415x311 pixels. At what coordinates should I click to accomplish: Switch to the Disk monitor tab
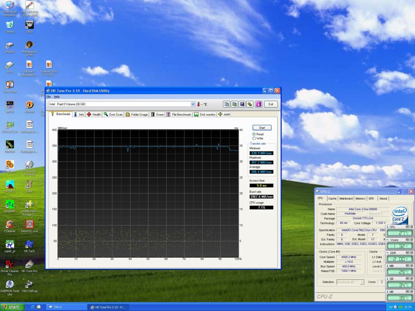pyautogui.click(x=205, y=115)
